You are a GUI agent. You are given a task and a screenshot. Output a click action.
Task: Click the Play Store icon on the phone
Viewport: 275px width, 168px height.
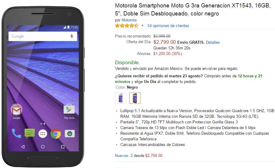(69, 109)
